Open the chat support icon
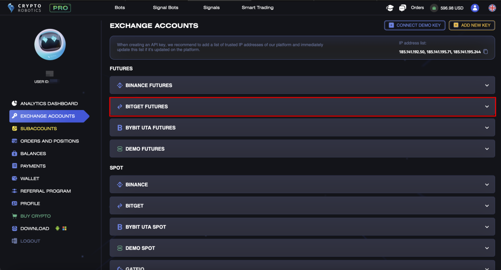This screenshot has width=501, height=270. [x=403, y=8]
